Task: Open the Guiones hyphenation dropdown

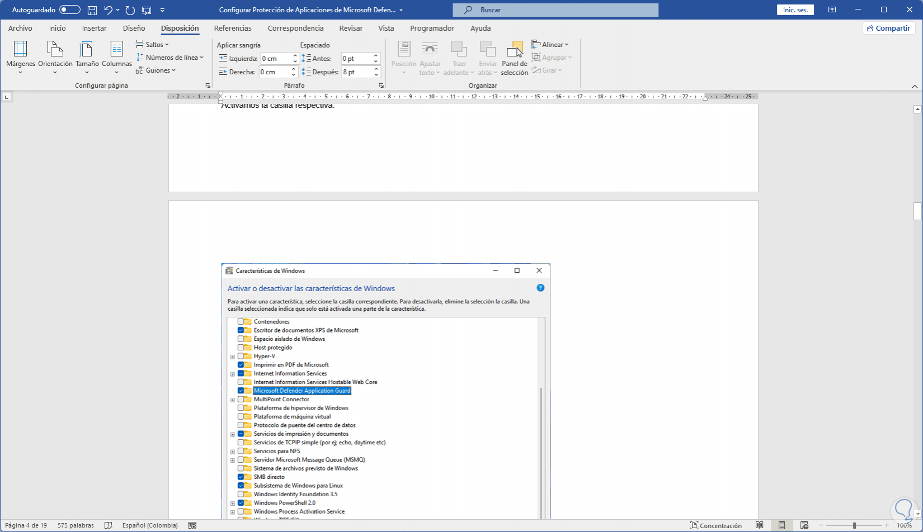Action: 156,70
